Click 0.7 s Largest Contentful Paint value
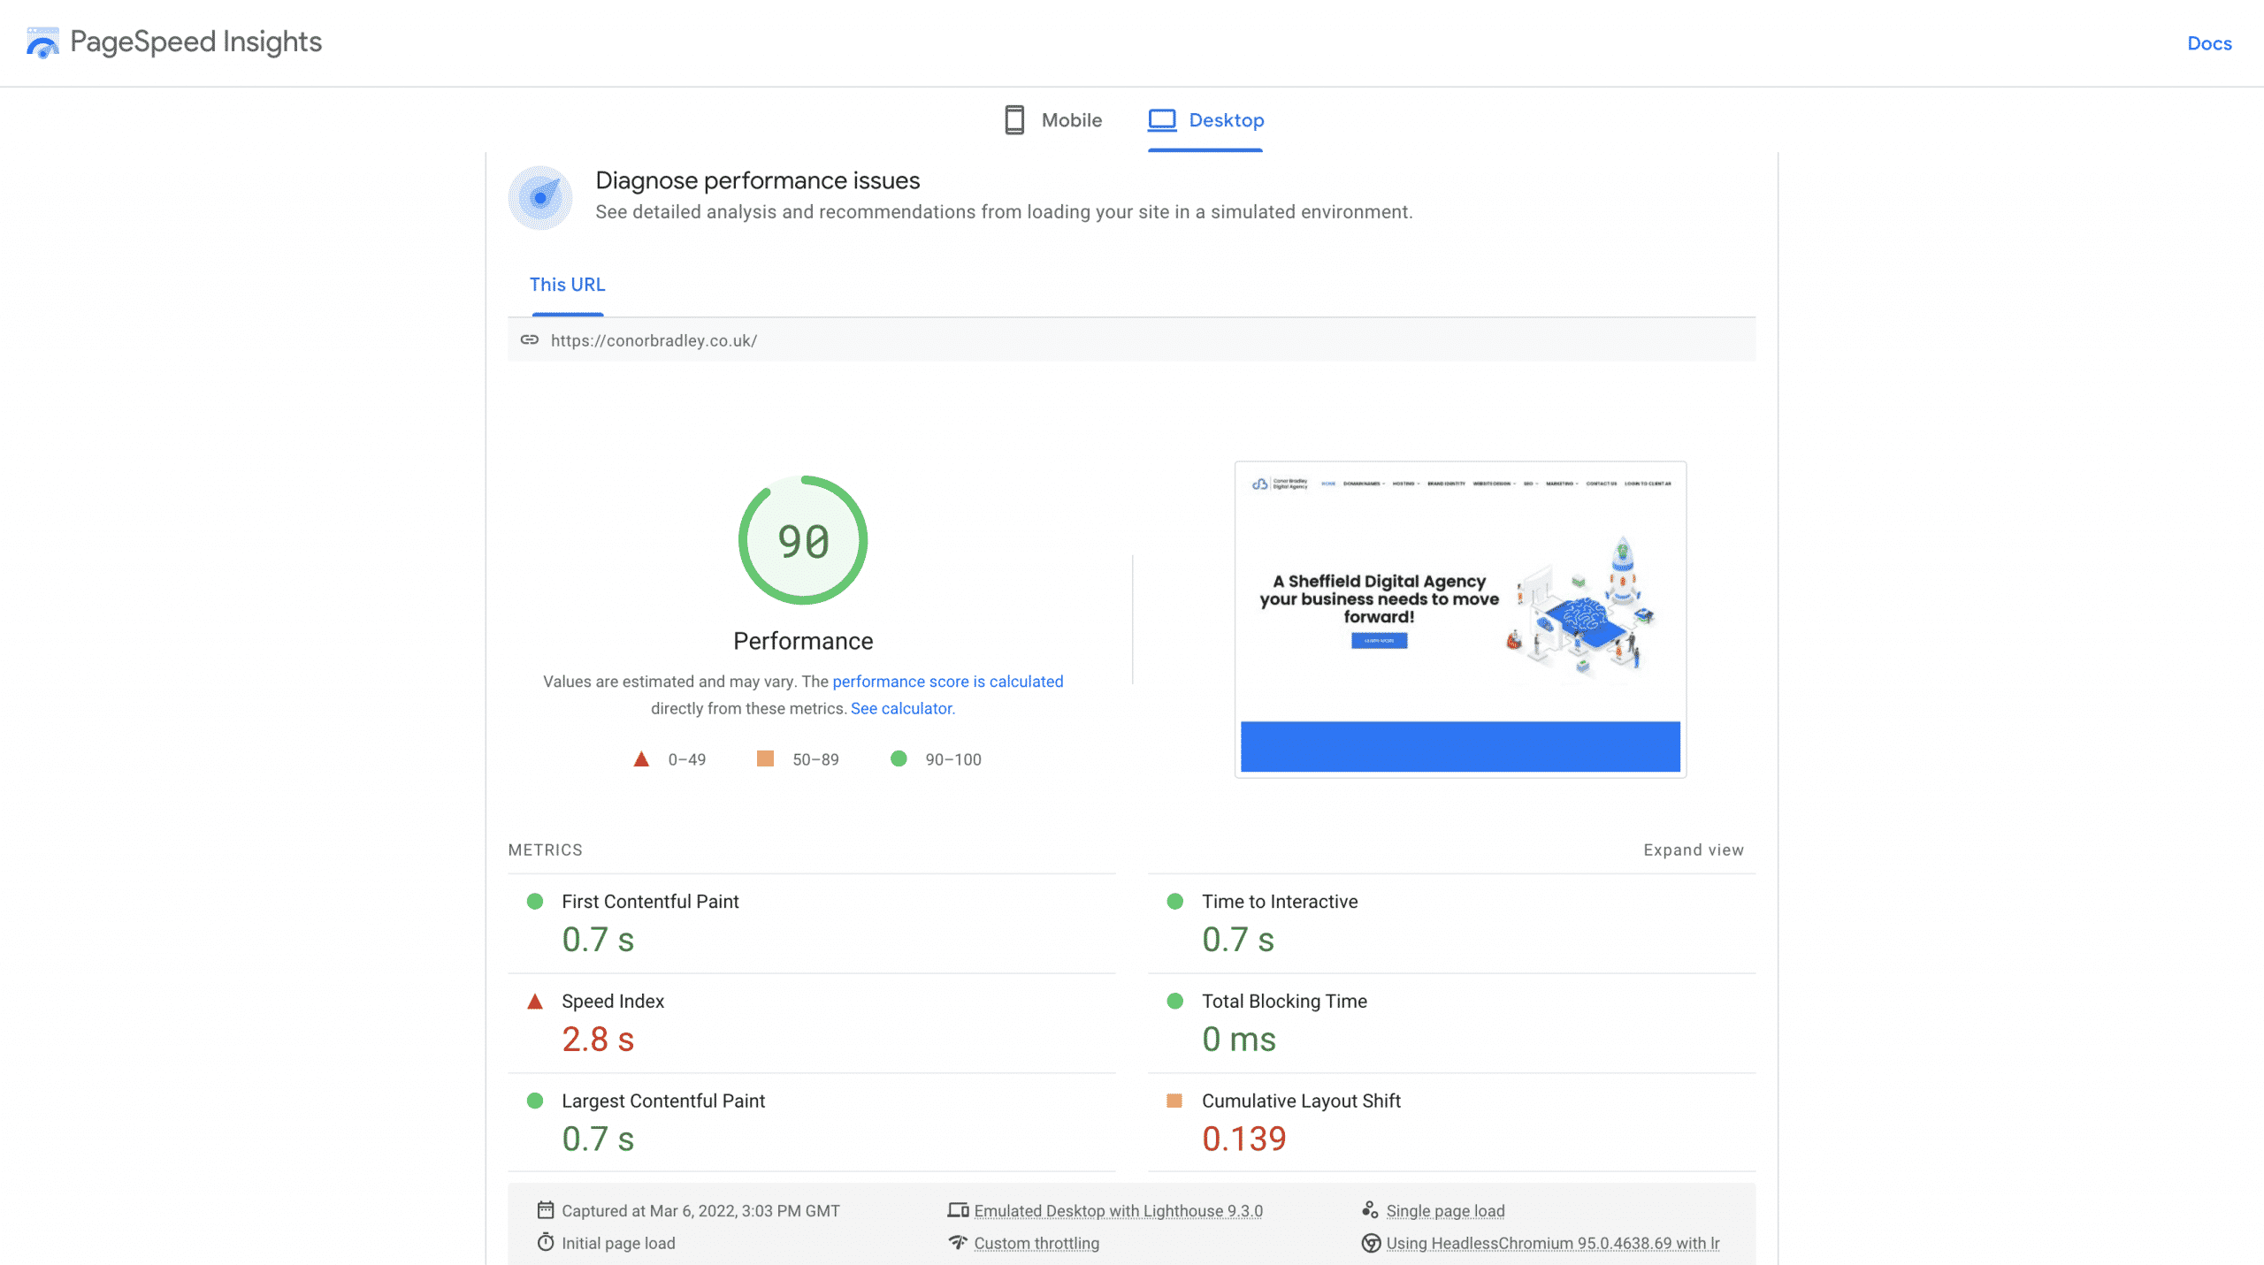 (598, 1139)
